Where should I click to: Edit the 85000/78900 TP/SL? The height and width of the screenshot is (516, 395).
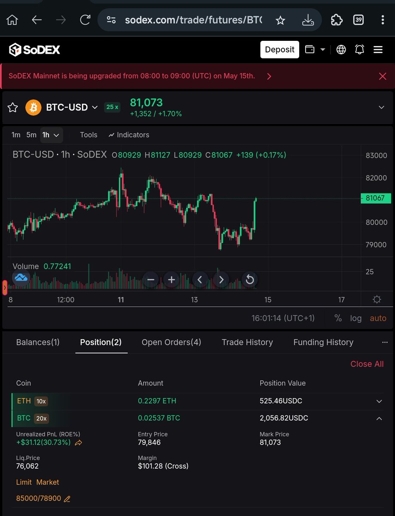click(67, 499)
